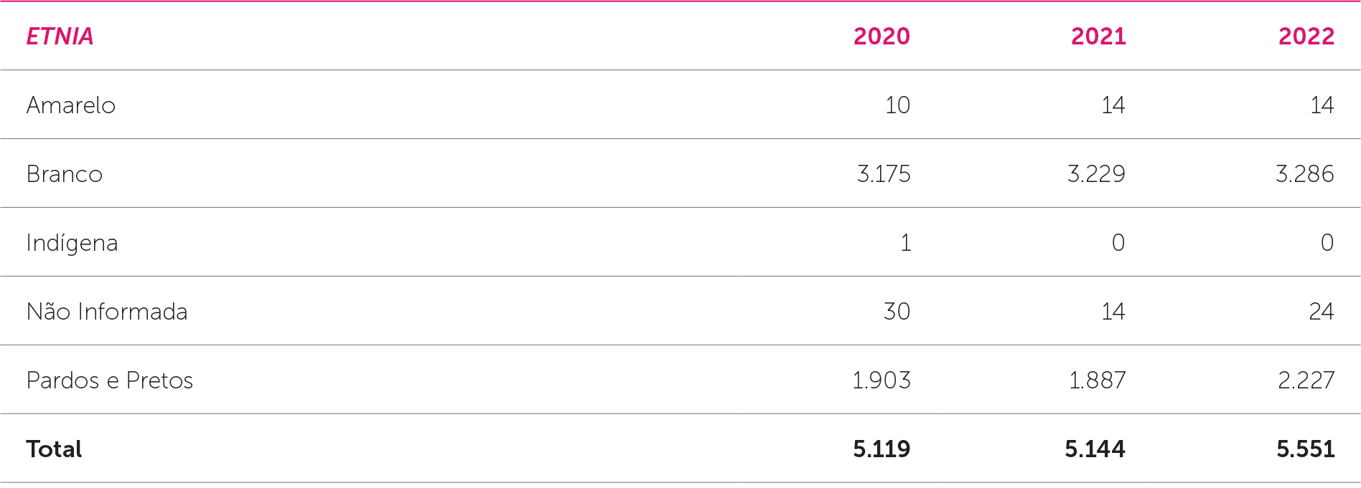Select the Indígena row label
Screen dimensions: 1361x488
[x=72, y=243]
